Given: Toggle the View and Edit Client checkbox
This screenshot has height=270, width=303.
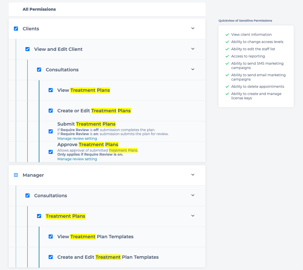Looking at the screenshot, I should click(x=27, y=49).
